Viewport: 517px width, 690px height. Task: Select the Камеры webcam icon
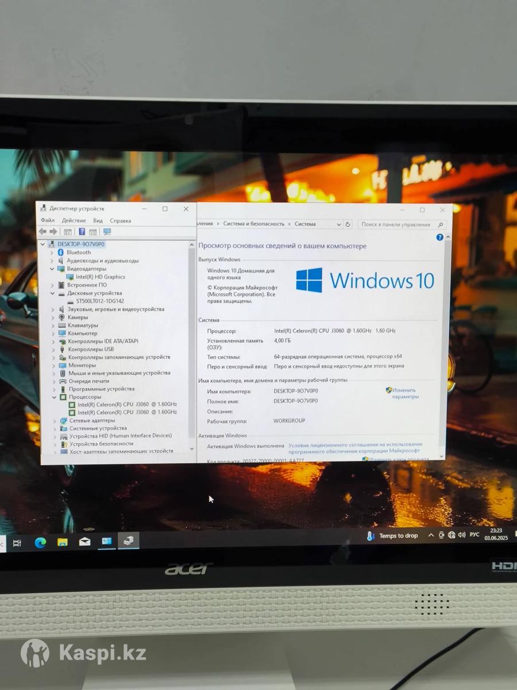(61, 317)
